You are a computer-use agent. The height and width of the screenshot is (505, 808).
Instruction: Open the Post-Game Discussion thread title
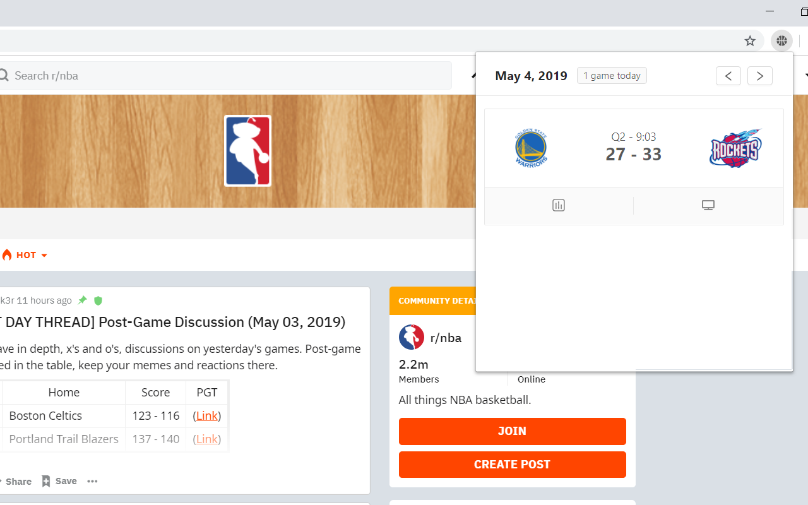click(172, 322)
